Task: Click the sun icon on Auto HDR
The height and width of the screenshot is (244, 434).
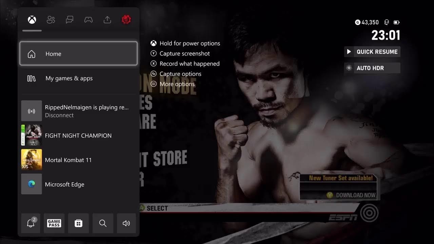Action: (349, 68)
